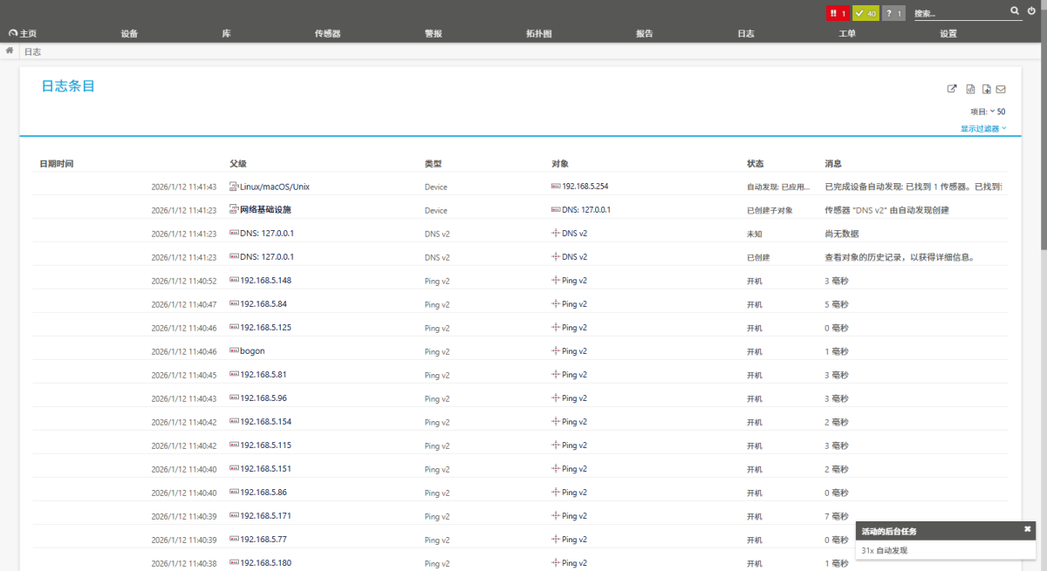This screenshot has height=571, width=1047.
Task: Click the envelope icon to email the log
Action: point(1001,88)
